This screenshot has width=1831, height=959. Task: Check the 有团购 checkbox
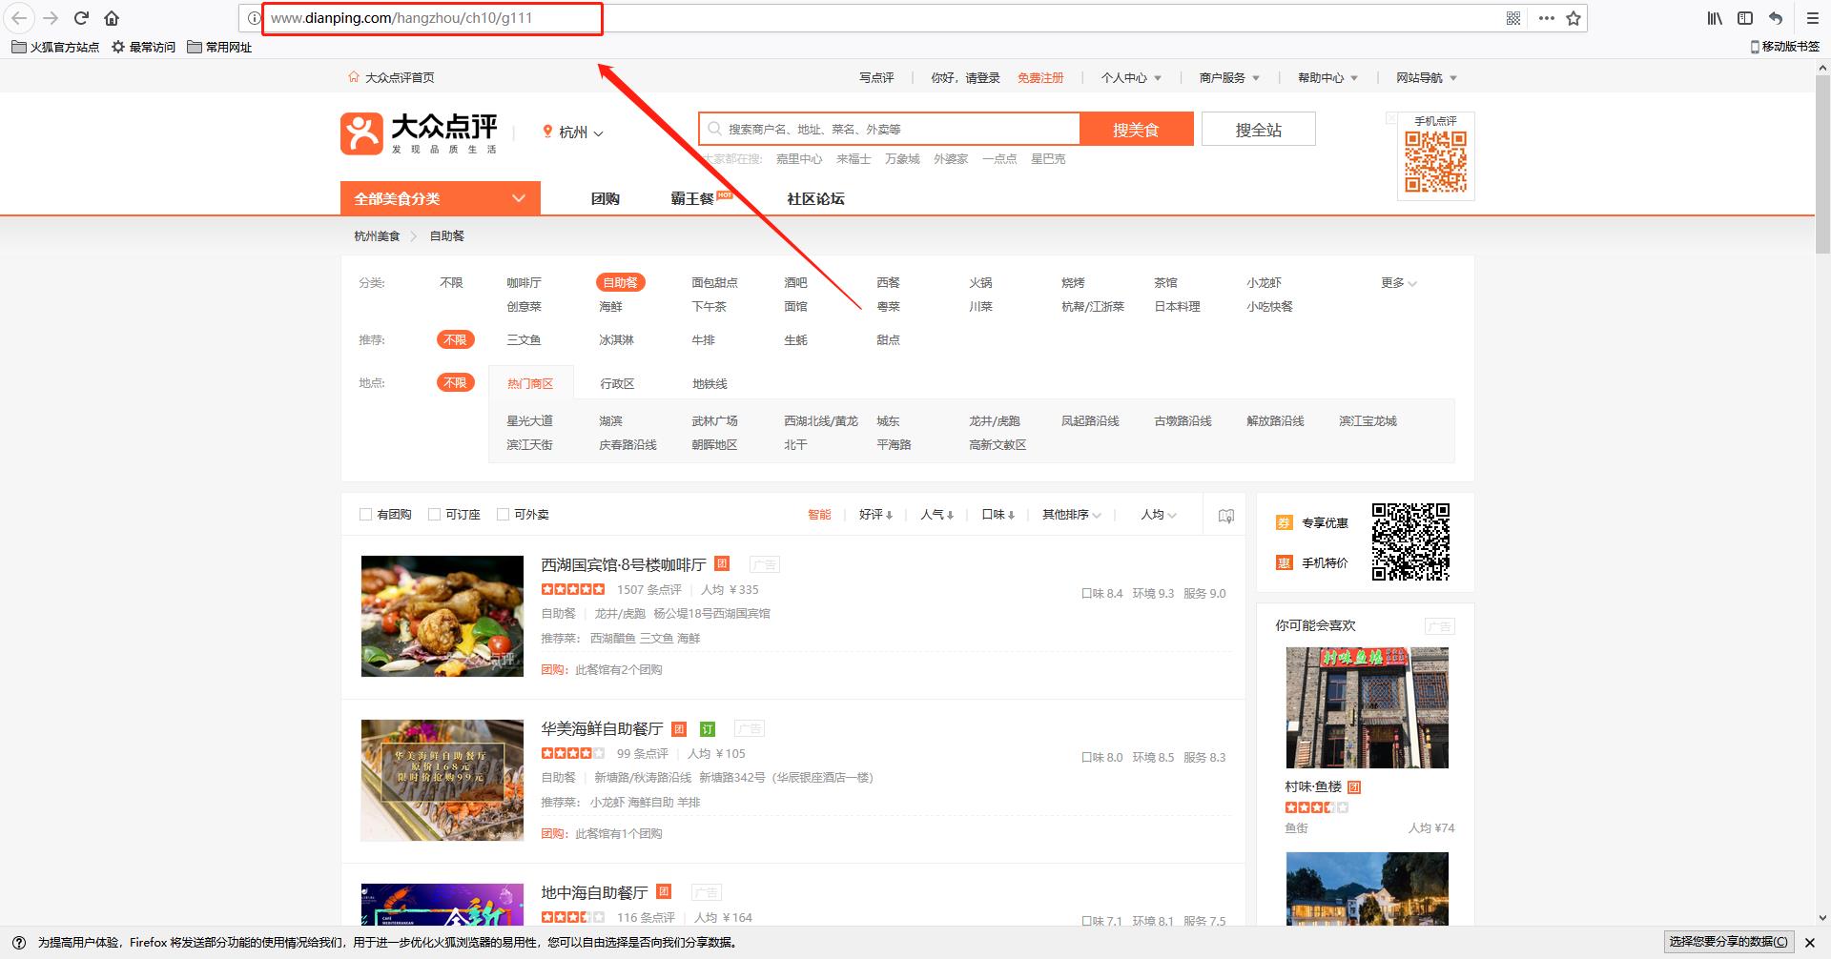point(365,515)
